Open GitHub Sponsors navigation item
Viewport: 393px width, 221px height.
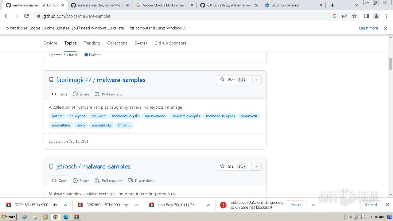click(170, 43)
